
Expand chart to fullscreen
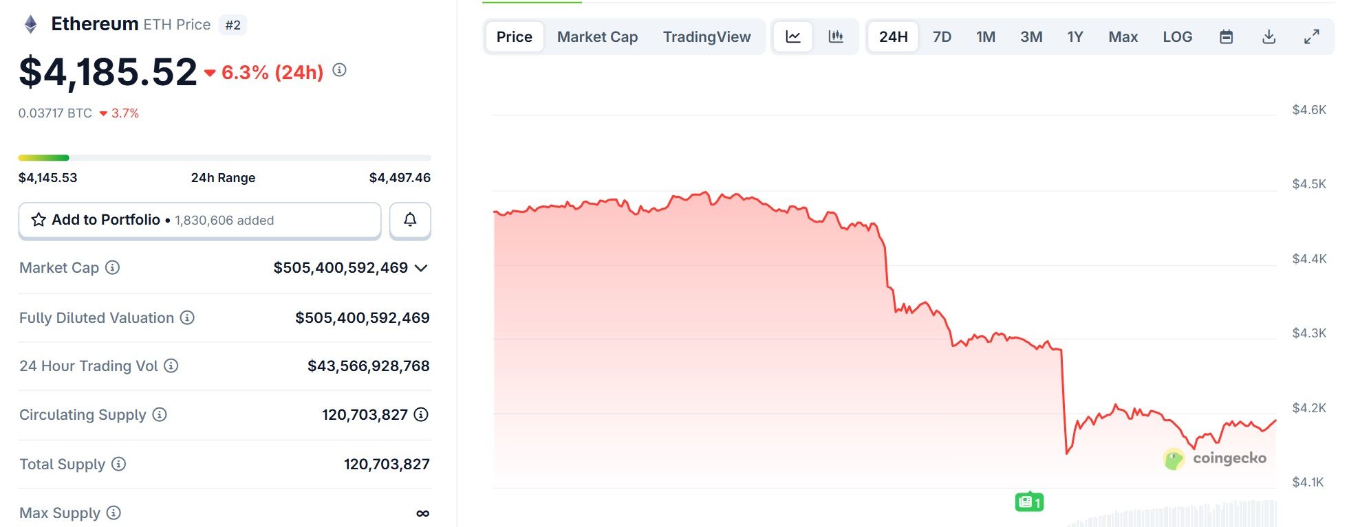tap(1312, 37)
